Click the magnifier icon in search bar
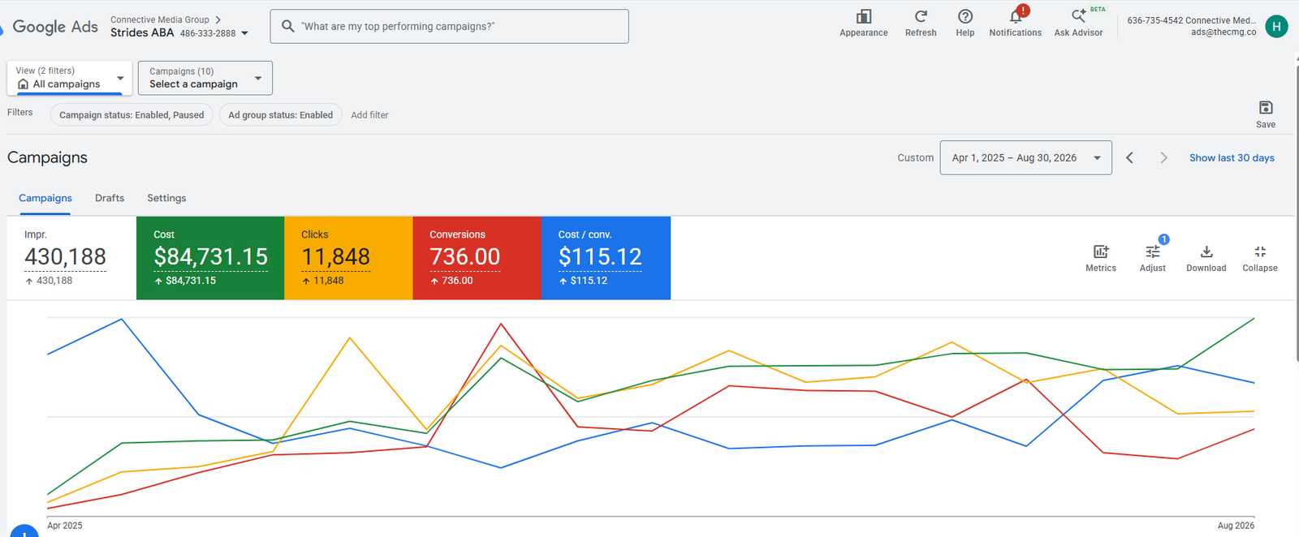This screenshot has width=1299, height=537. click(x=287, y=26)
